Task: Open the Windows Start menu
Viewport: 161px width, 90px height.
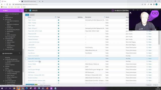Action: point(2,88)
